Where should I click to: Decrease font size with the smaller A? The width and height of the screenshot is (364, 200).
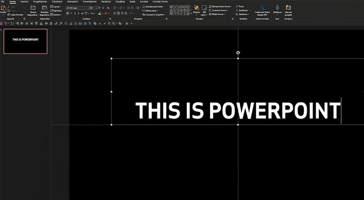[103, 8]
